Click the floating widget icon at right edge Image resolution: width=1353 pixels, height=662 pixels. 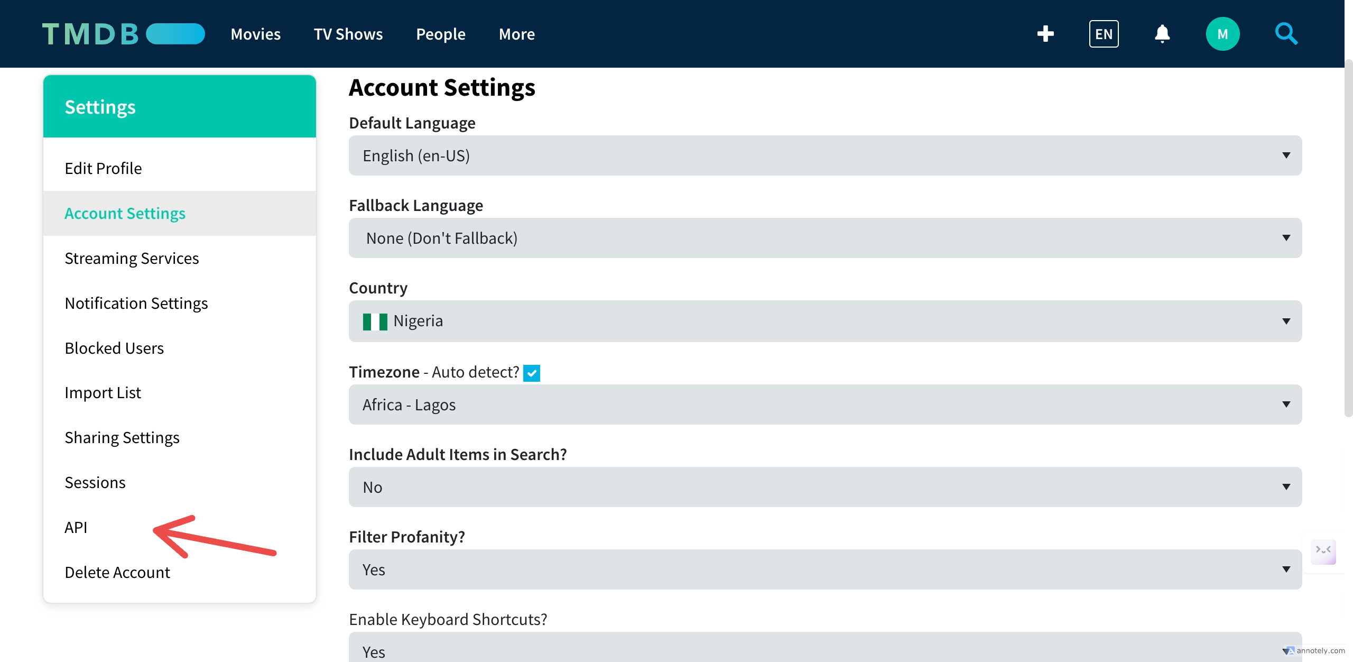pyautogui.click(x=1323, y=551)
